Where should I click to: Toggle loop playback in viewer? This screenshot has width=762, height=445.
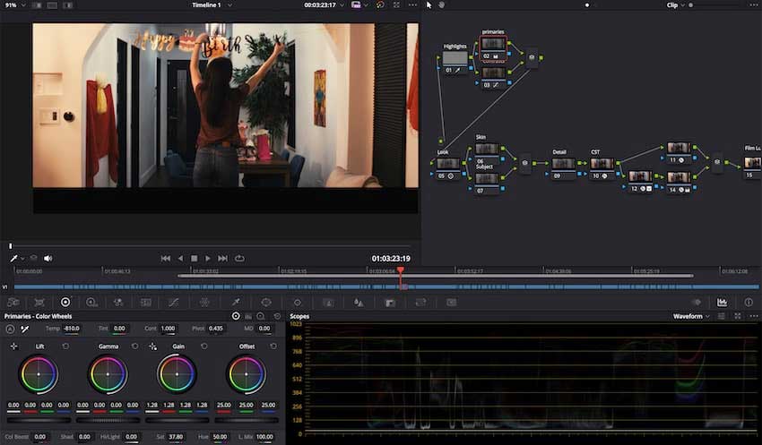tap(239, 258)
